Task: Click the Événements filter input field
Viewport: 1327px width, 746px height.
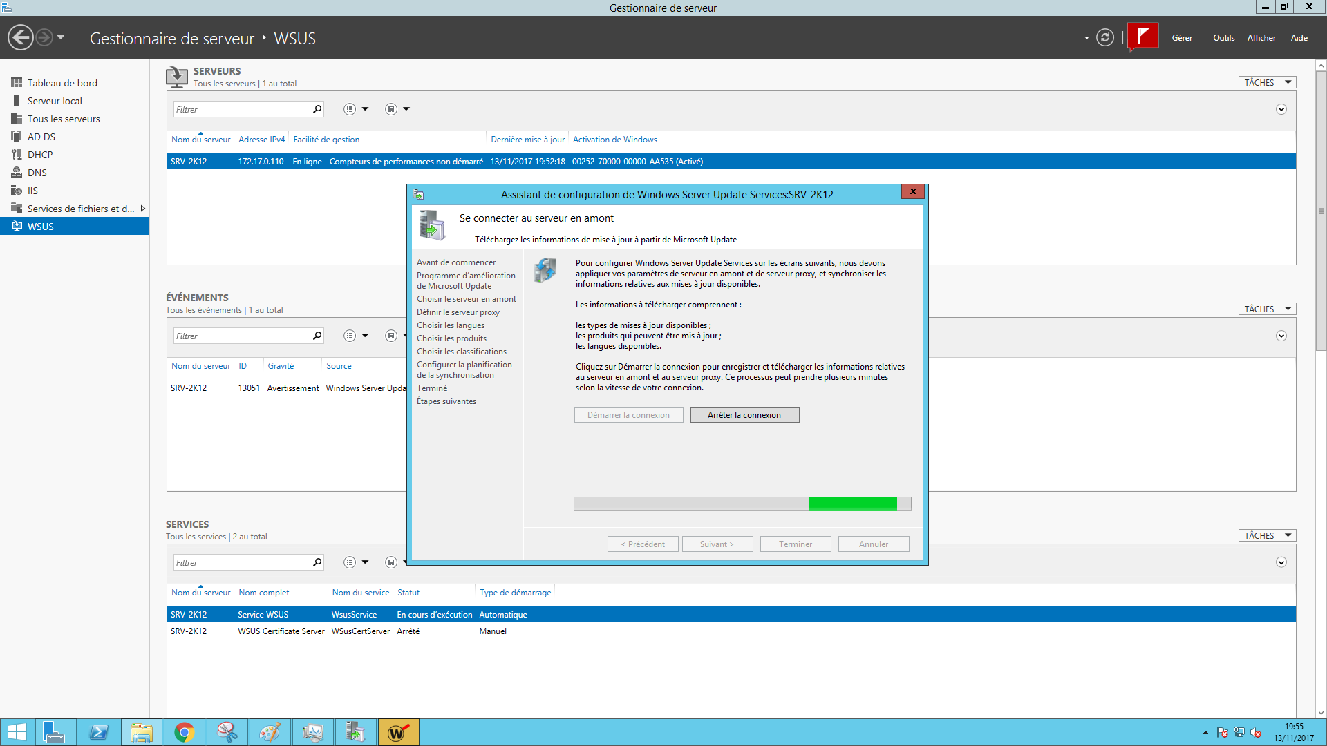Action: click(x=241, y=336)
